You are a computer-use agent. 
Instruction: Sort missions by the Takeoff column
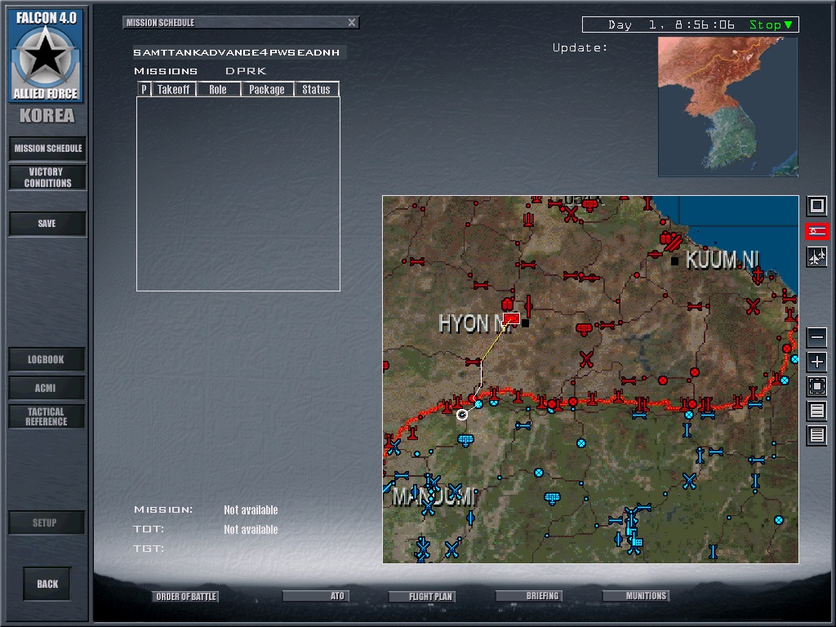tap(173, 90)
